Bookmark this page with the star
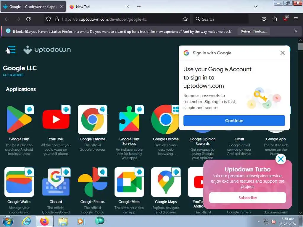The width and height of the screenshot is (303, 227). (185, 19)
